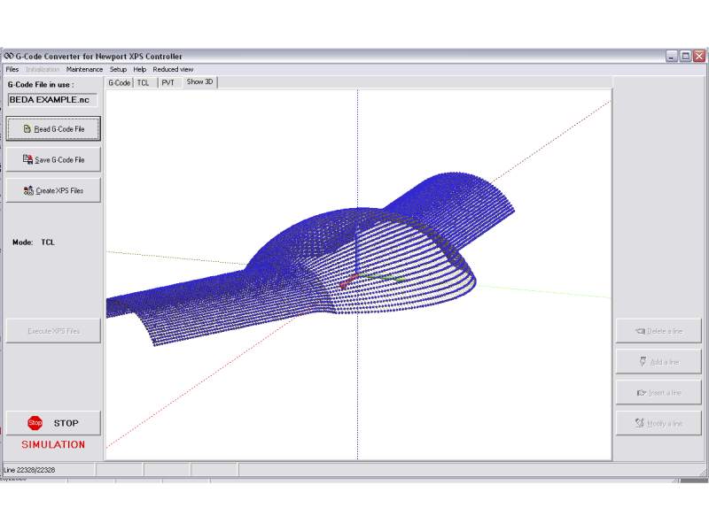Click the BEDA EXAMPLE.nc file name field
The height and width of the screenshot is (531, 709).
(x=52, y=100)
